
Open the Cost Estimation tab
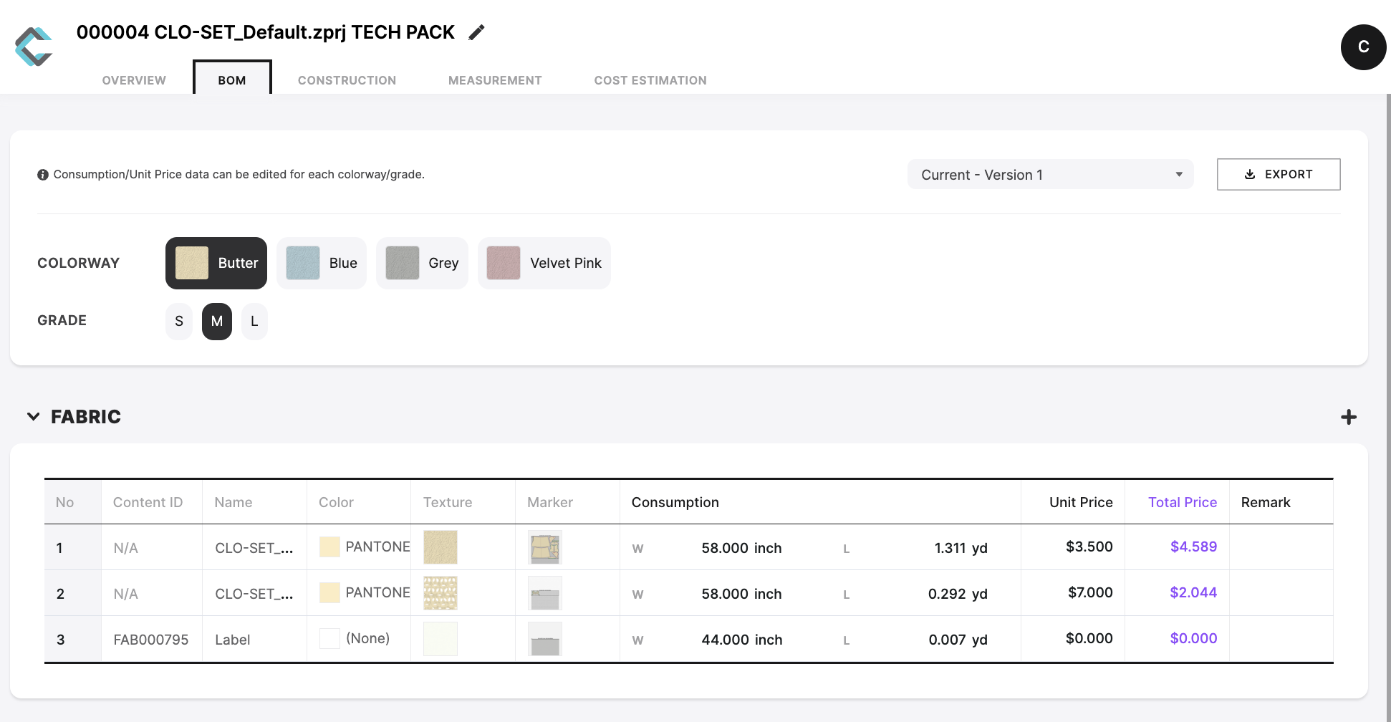[x=650, y=80]
